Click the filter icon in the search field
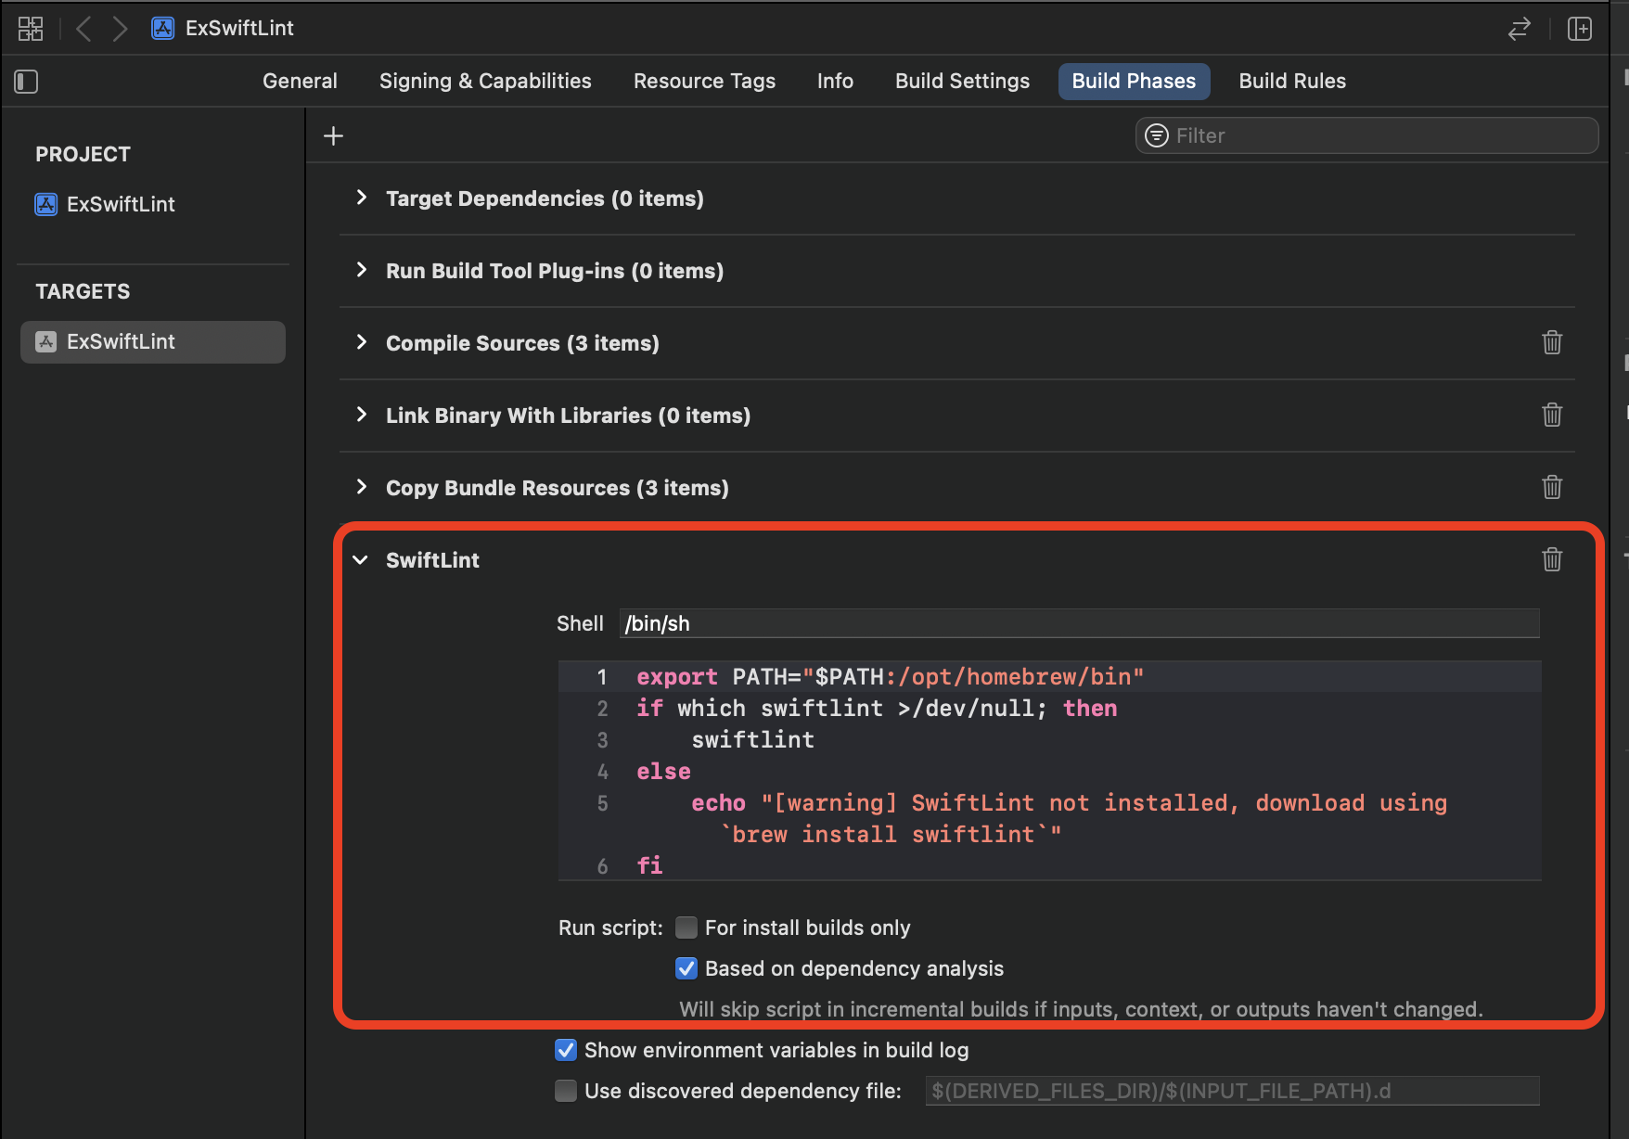Screen dimensions: 1629x1139 click(x=1157, y=135)
